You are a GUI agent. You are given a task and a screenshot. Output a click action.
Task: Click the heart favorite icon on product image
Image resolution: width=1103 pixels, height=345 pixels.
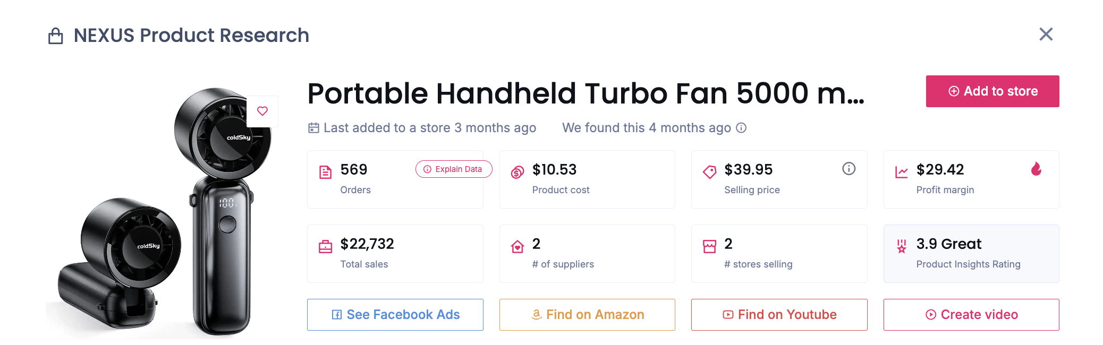coord(262,111)
